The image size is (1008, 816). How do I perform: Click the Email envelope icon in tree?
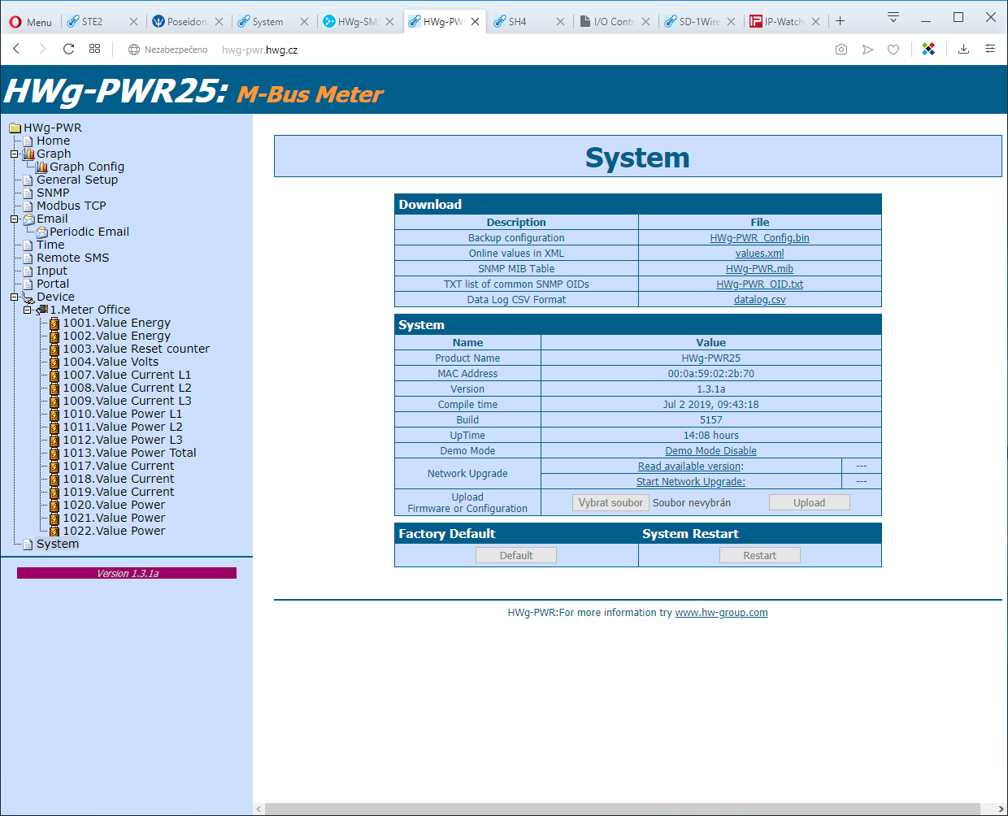(28, 219)
